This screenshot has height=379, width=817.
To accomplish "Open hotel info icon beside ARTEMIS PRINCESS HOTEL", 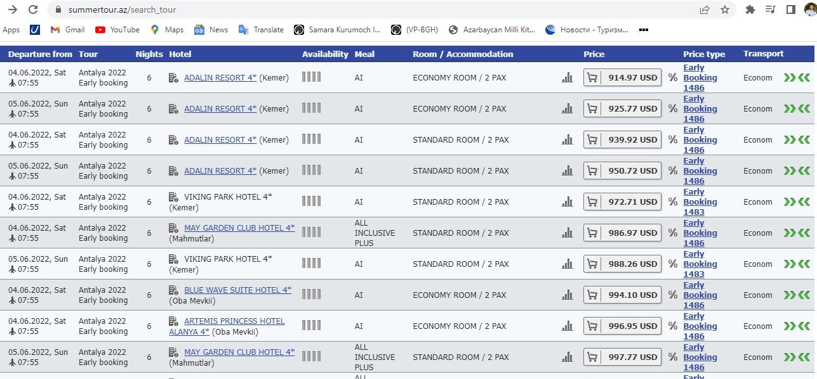I will point(174,321).
